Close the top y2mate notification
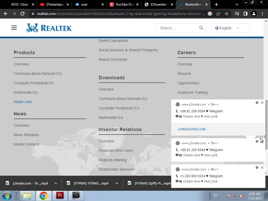 pyautogui.click(x=262, y=103)
